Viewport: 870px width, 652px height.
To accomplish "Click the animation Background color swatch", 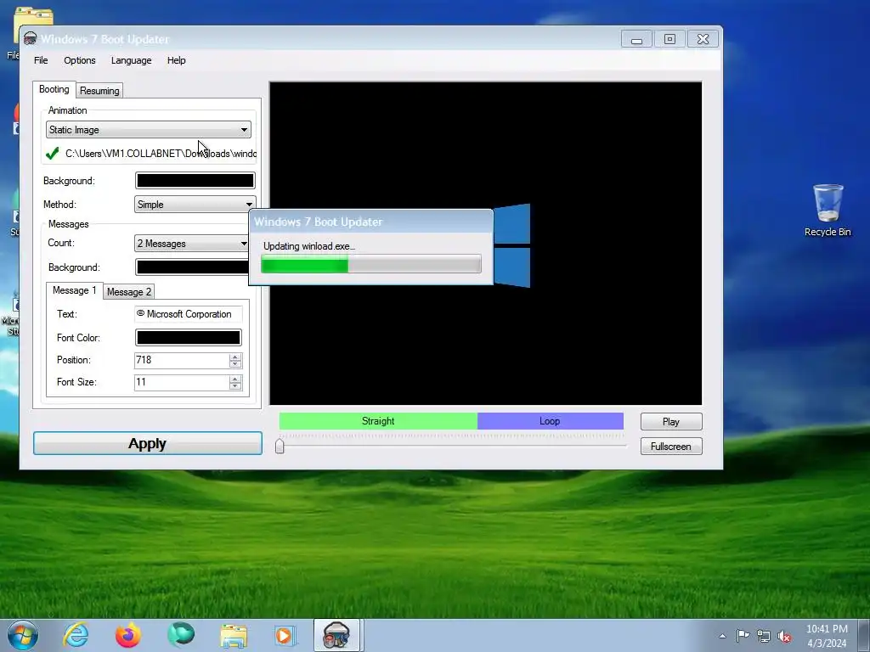I will pyautogui.click(x=195, y=180).
